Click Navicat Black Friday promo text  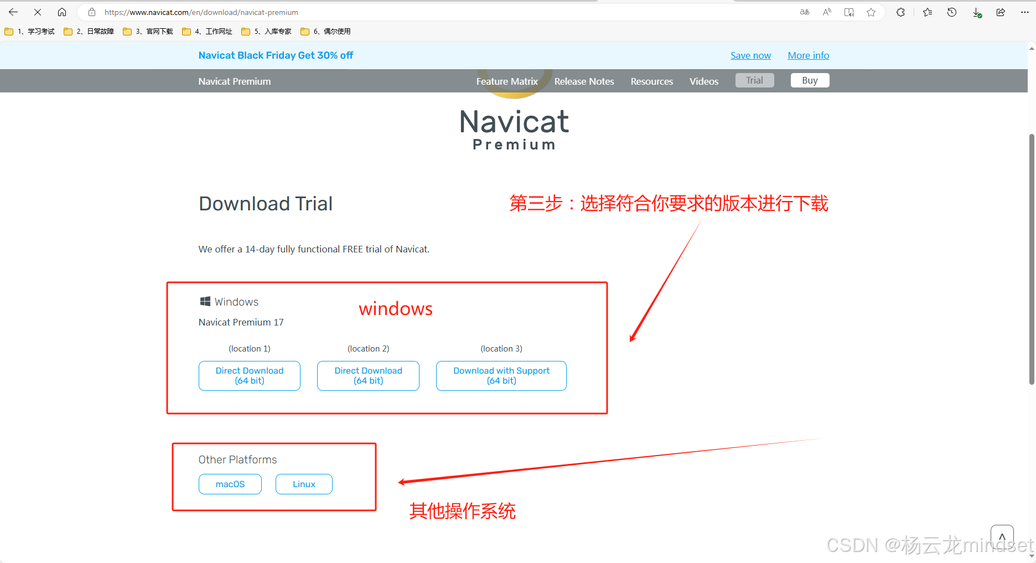tap(276, 55)
